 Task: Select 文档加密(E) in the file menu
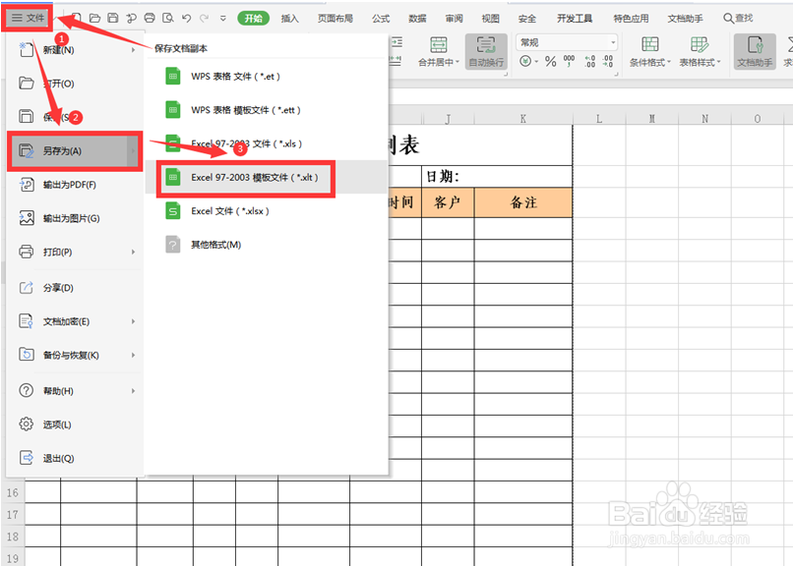pyautogui.click(x=75, y=321)
